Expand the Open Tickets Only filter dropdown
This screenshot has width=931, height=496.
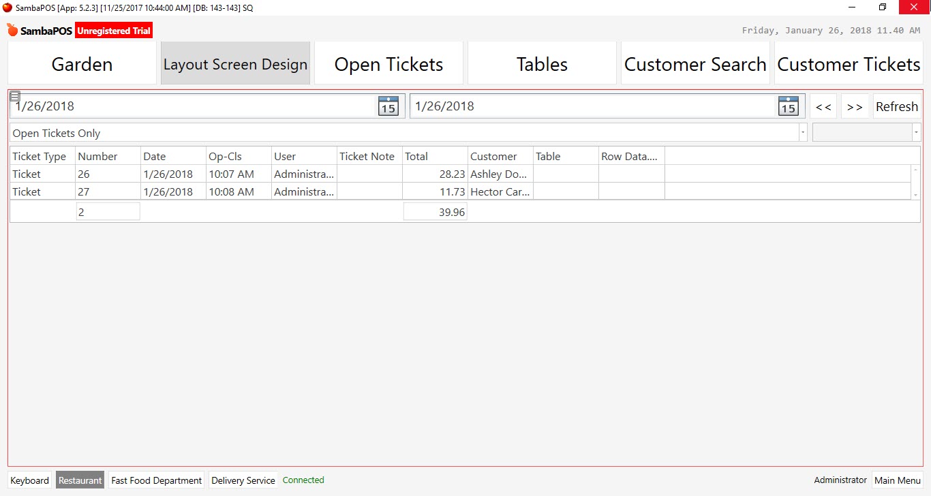click(802, 133)
